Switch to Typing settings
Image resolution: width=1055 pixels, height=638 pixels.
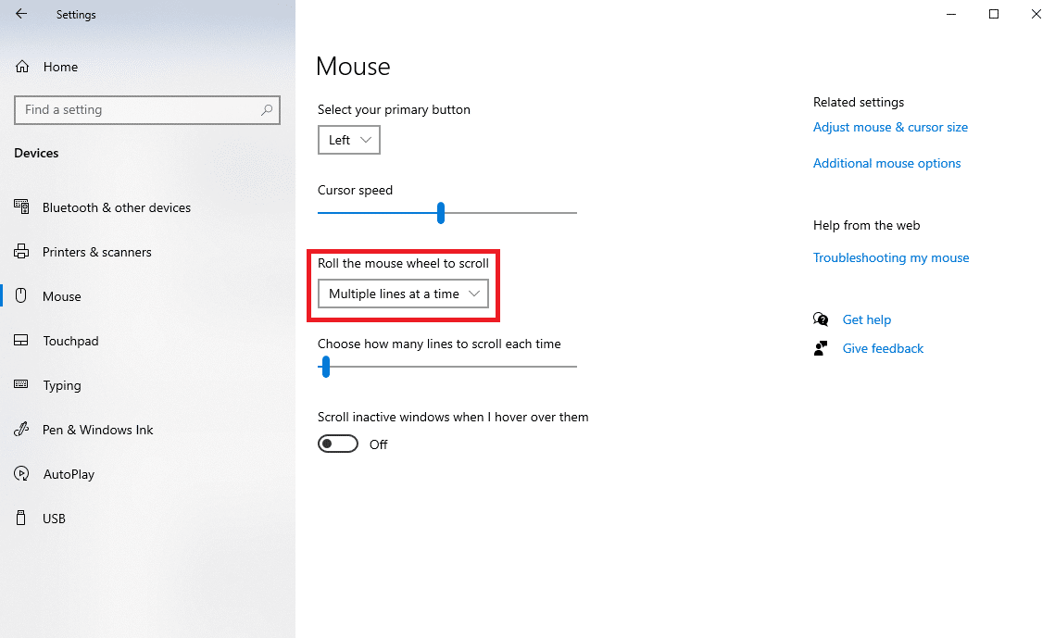(x=62, y=385)
